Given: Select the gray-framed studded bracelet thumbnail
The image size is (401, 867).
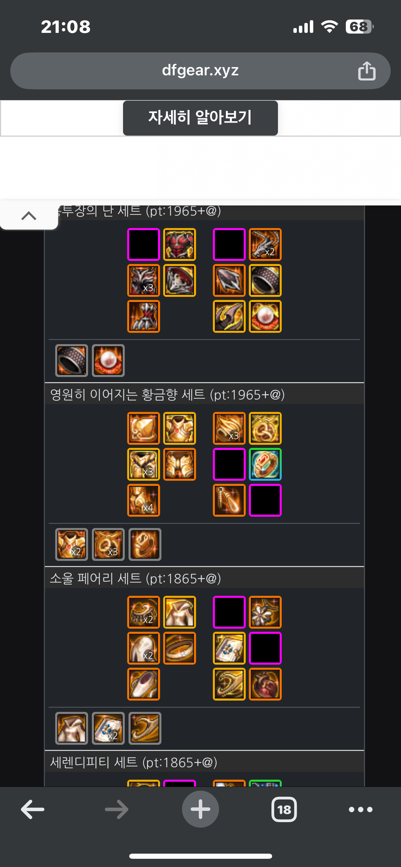Looking at the screenshot, I should (x=72, y=361).
